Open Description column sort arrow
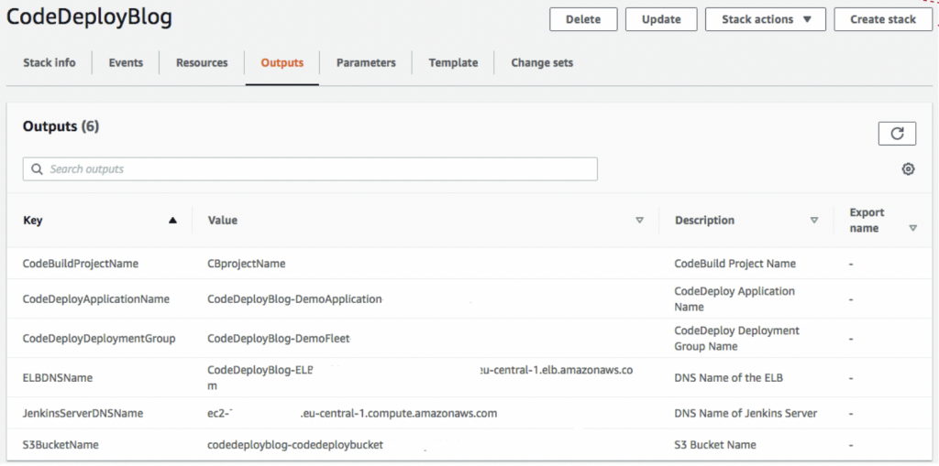 pyautogui.click(x=814, y=220)
